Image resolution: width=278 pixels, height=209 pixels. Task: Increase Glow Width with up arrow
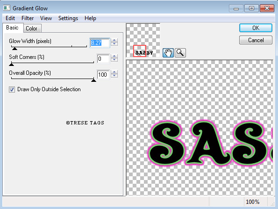point(114,41)
